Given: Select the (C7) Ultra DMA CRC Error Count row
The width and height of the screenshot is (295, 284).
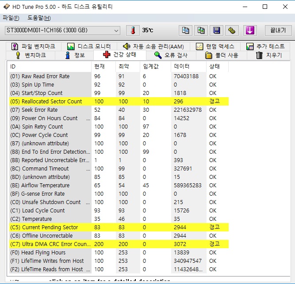Looking at the screenshot, I should point(119,244).
